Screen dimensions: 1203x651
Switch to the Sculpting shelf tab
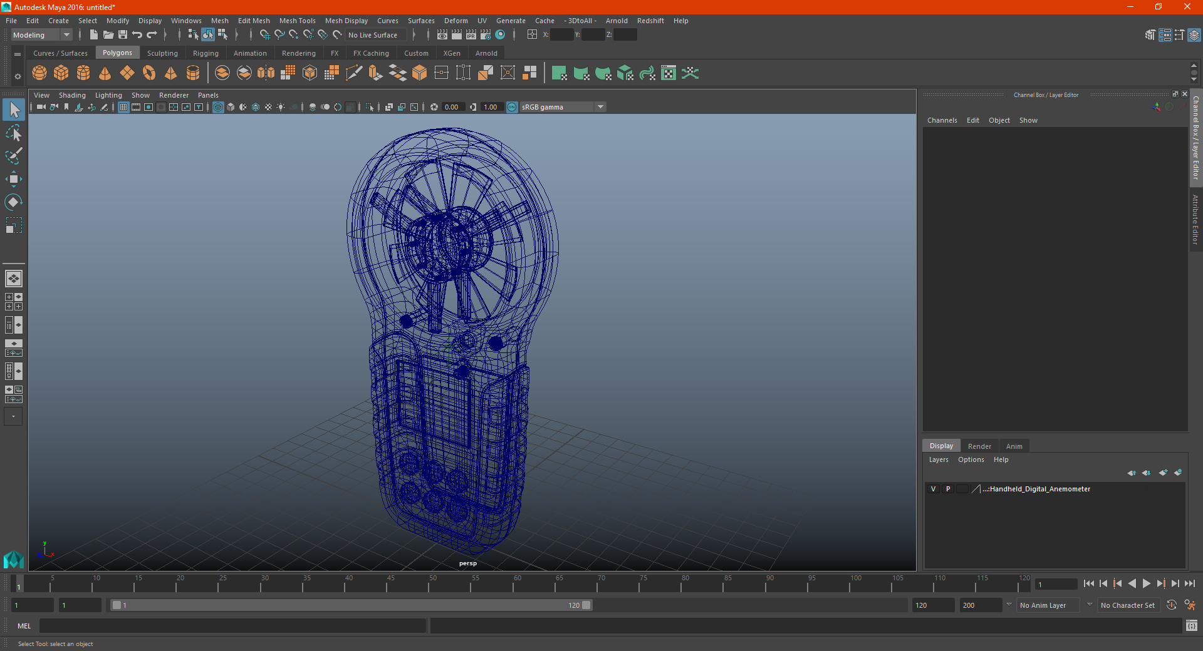[x=162, y=53]
